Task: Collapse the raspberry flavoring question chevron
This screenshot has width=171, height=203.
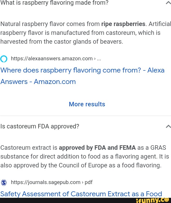Action: pyautogui.click(x=168, y=3)
